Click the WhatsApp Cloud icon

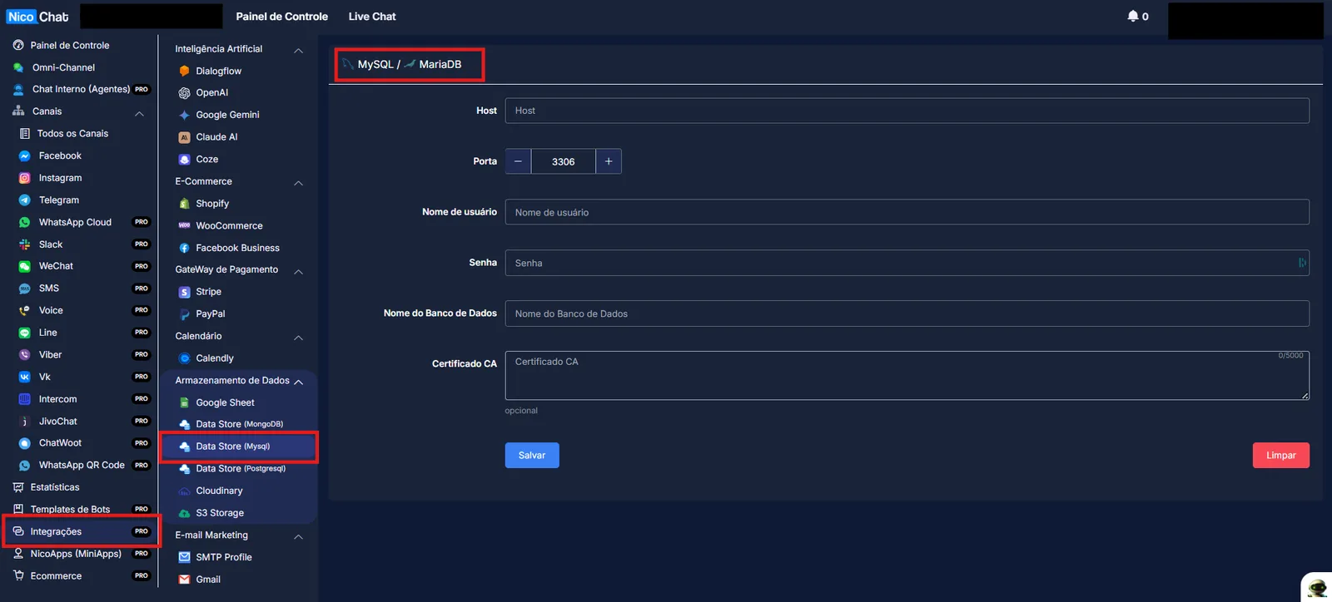[x=25, y=223]
